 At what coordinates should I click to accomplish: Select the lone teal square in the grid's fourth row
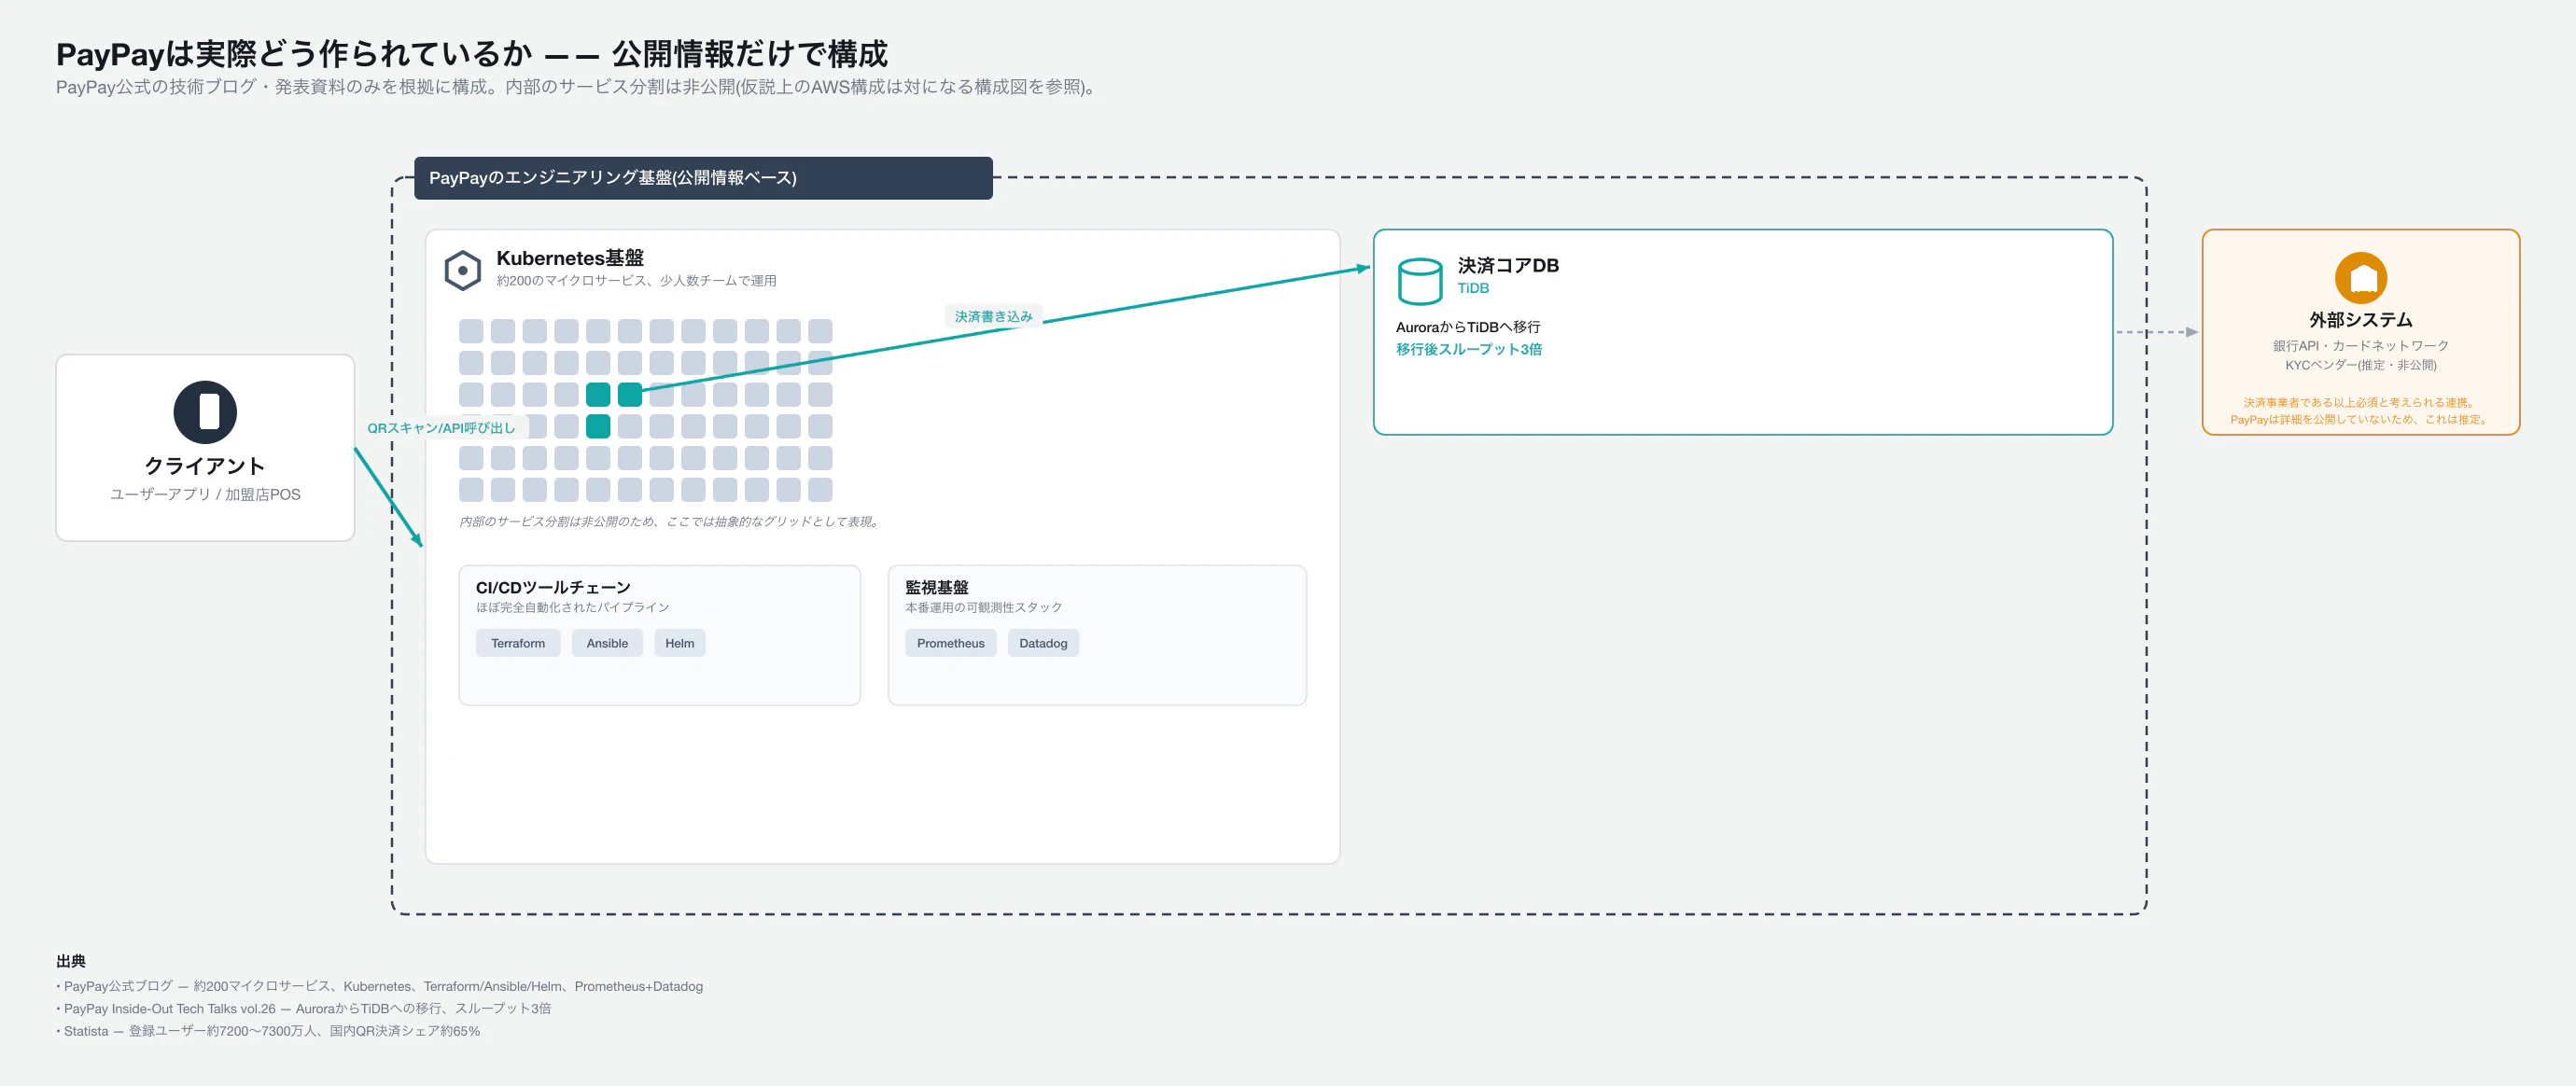598,427
